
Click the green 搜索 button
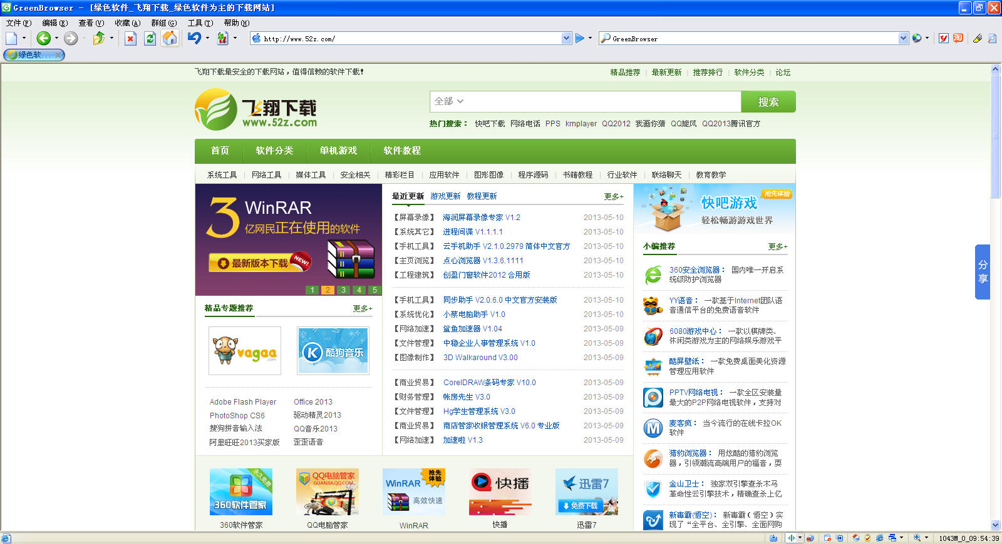[768, 102]
